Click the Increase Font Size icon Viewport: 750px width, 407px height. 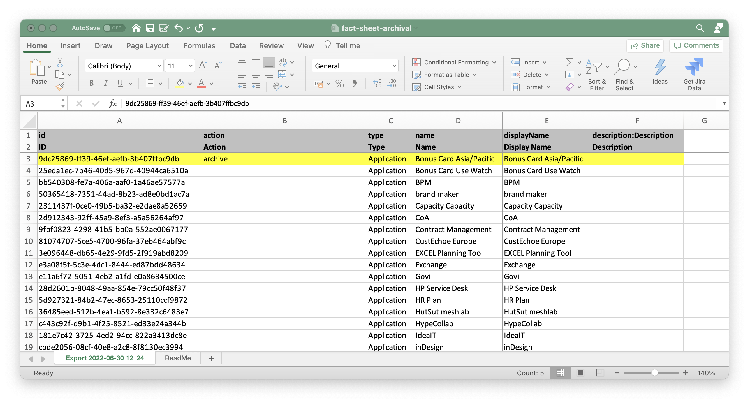[203, 66]
